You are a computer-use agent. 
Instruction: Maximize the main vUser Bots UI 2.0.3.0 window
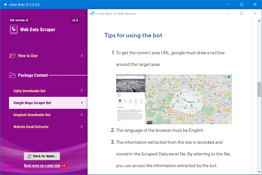coord(242,5)
